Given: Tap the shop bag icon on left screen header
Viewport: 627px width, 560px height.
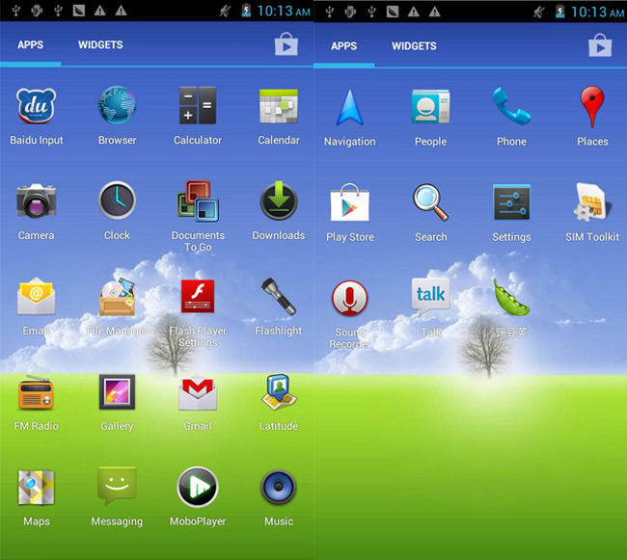Looking at the screenshot, I should (286, 44).
